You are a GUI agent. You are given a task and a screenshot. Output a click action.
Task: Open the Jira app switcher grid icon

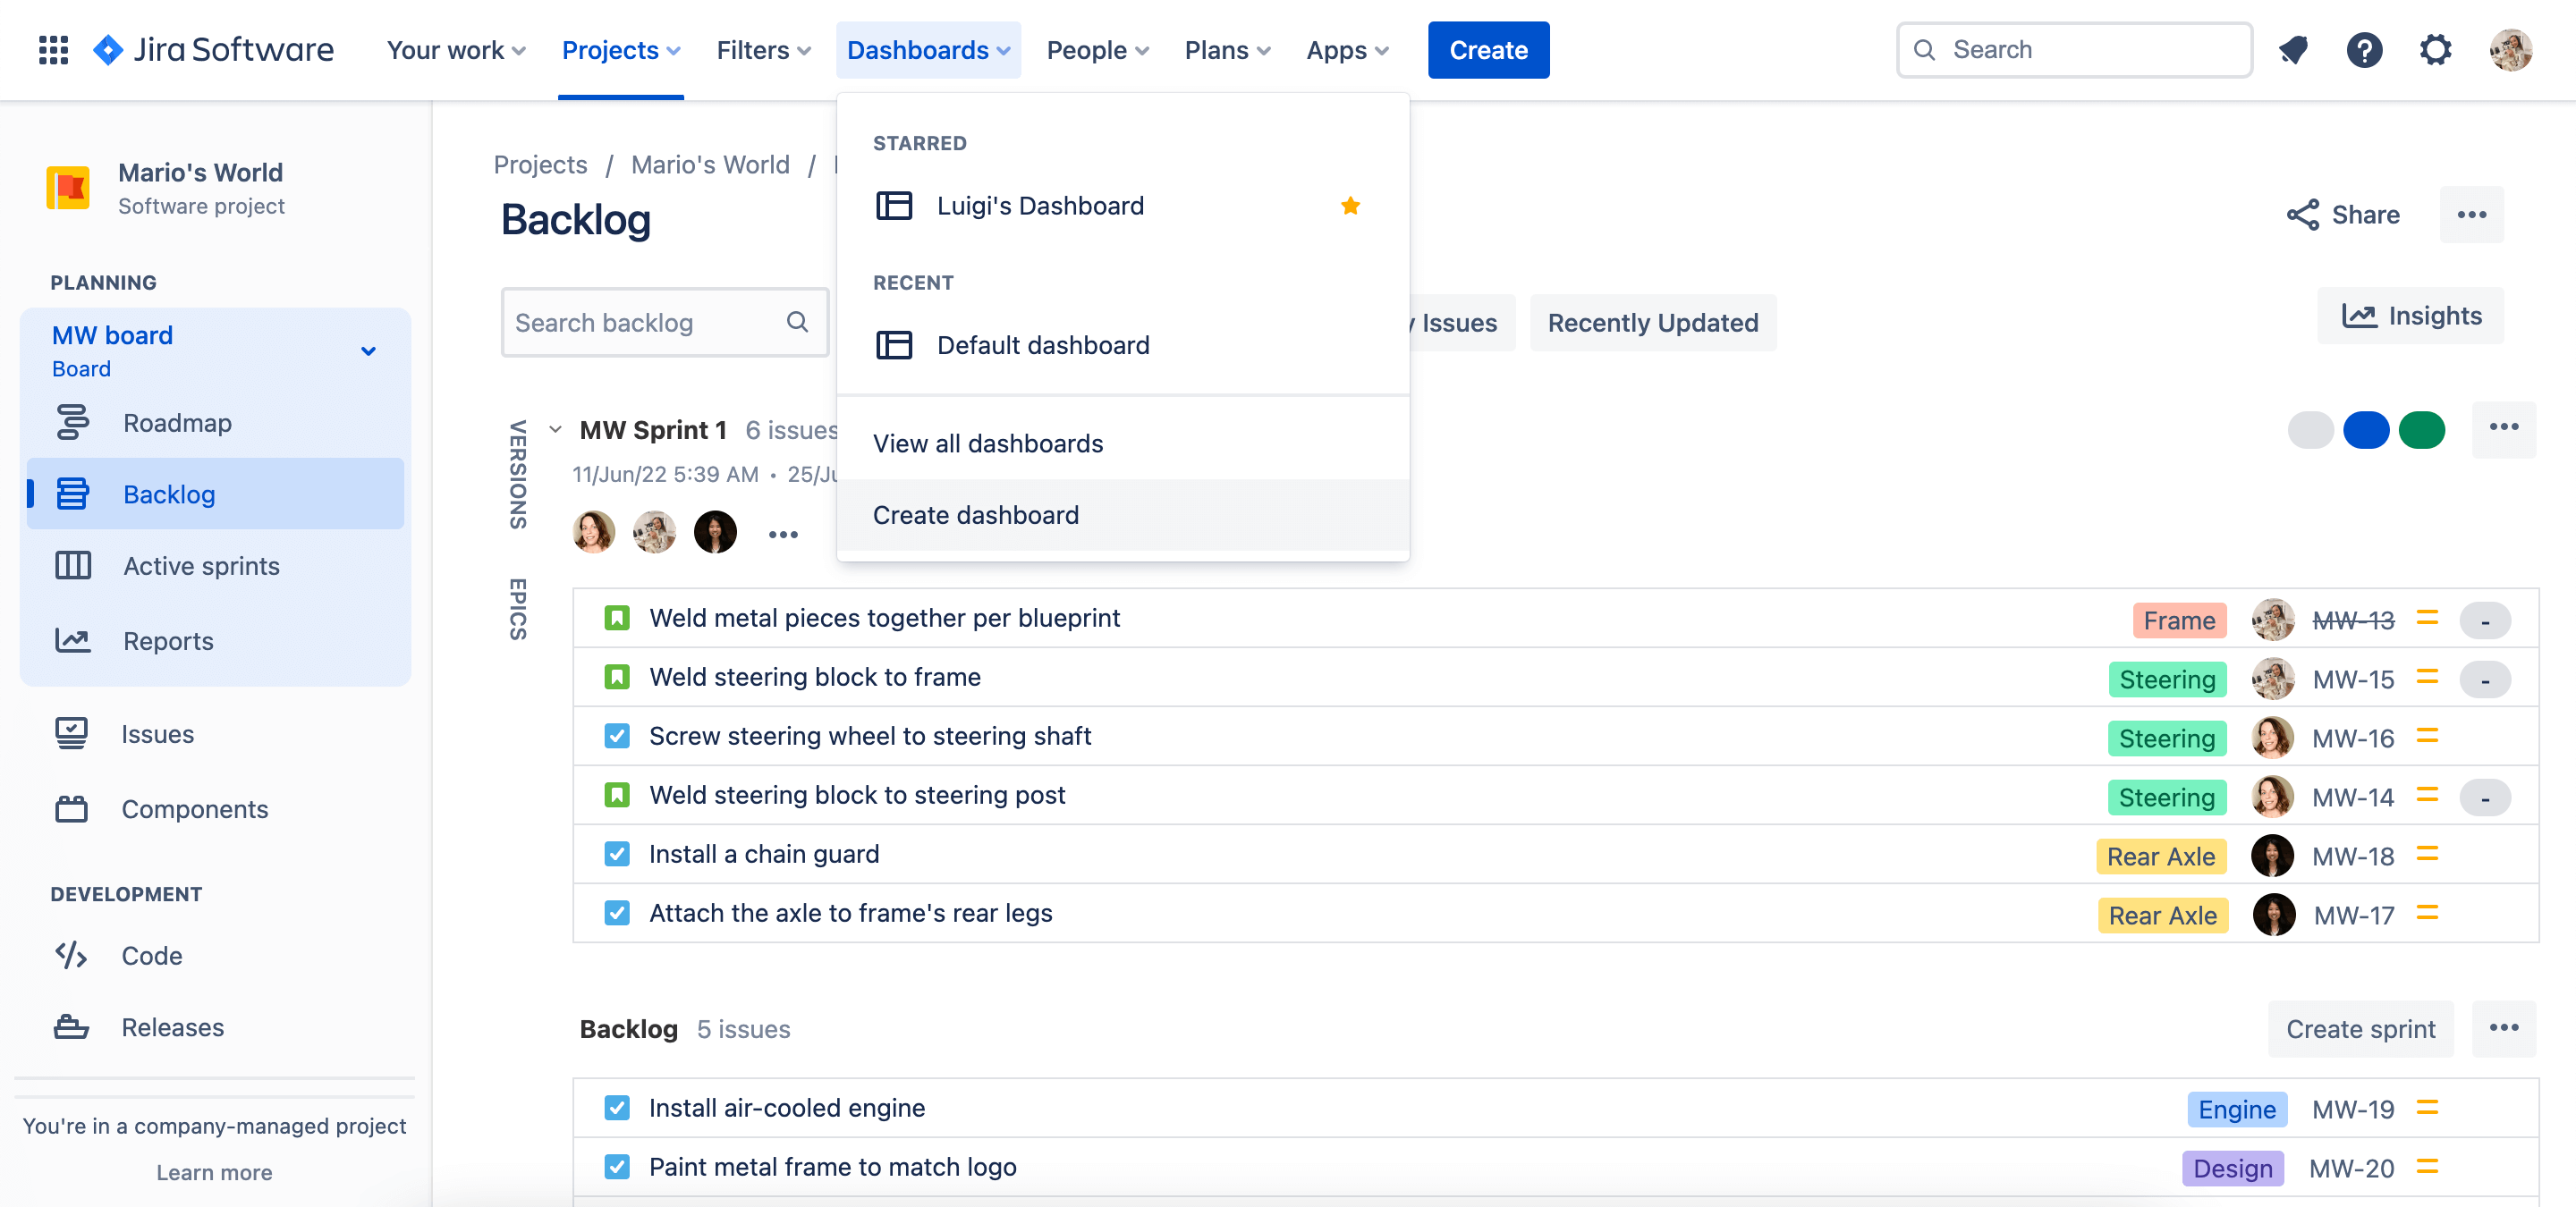pyautogui.click(x=53, y=49)
